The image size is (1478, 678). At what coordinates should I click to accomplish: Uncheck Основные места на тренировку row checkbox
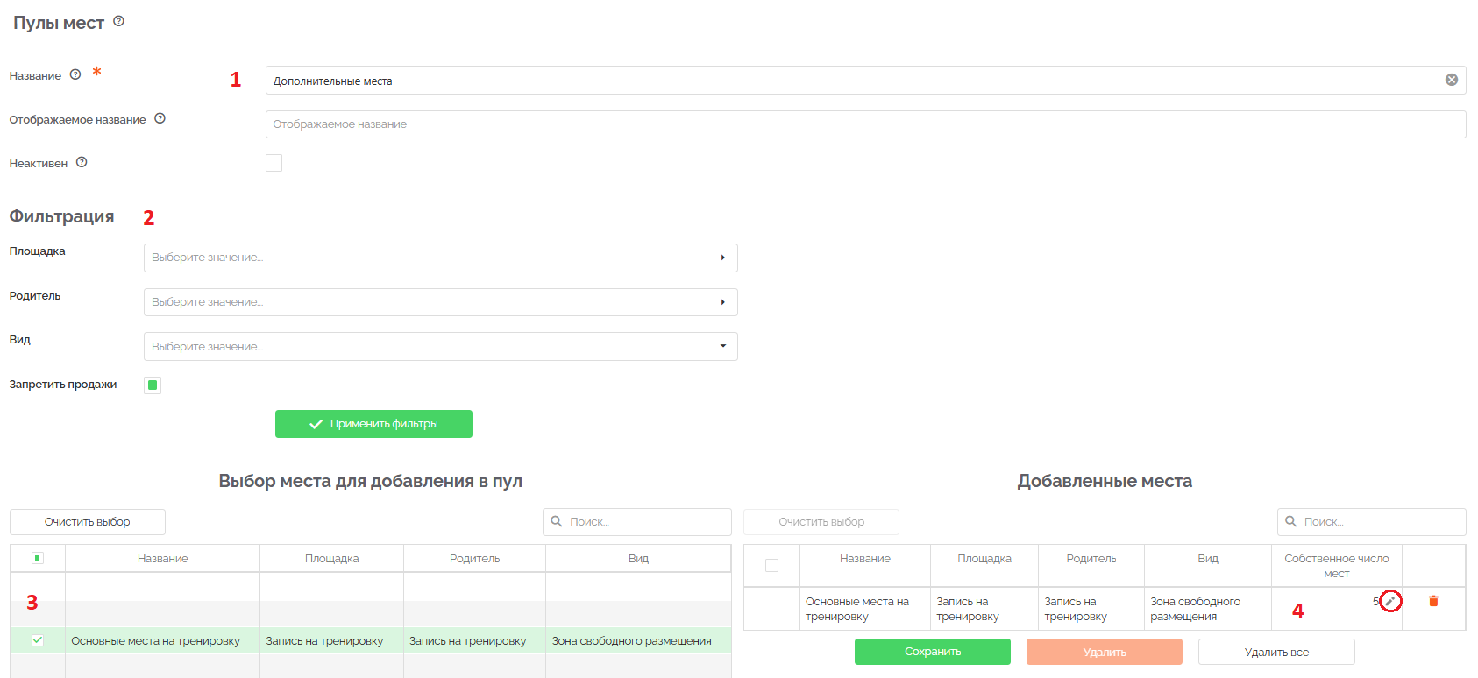point(38,640)
